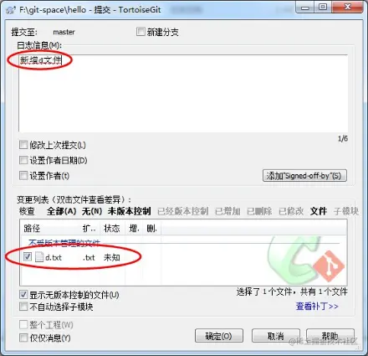
Task: Confirm commit with 确定(O) button
Action: (x=219, y=336)
